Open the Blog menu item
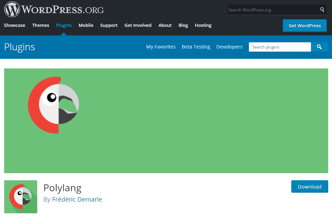The width and height of the screenshot is (332, 215). click(183, 25)
